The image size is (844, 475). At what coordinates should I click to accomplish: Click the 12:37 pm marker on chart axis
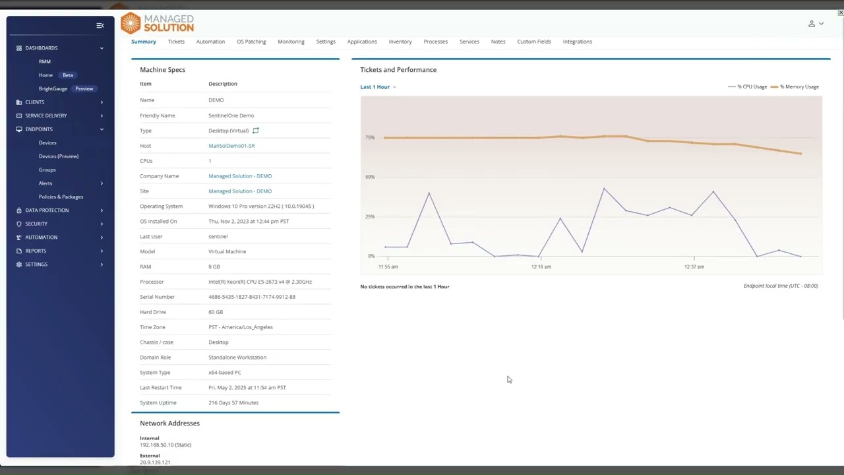click(x=694, y=267)
